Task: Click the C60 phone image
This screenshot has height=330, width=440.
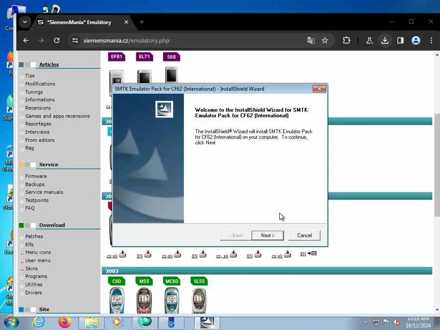Action: (116, 300)
